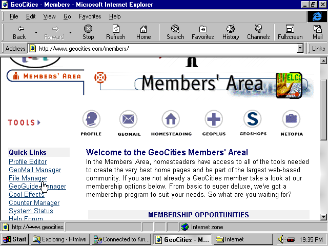
Task: Open the Cool Effects link
Action: 27,194
